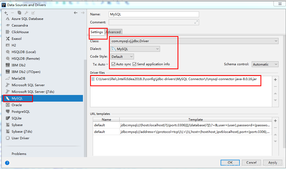This screenshot has height=169, width=286.
Task: Move URL template up arrow
Action: (x=275, y=135)
